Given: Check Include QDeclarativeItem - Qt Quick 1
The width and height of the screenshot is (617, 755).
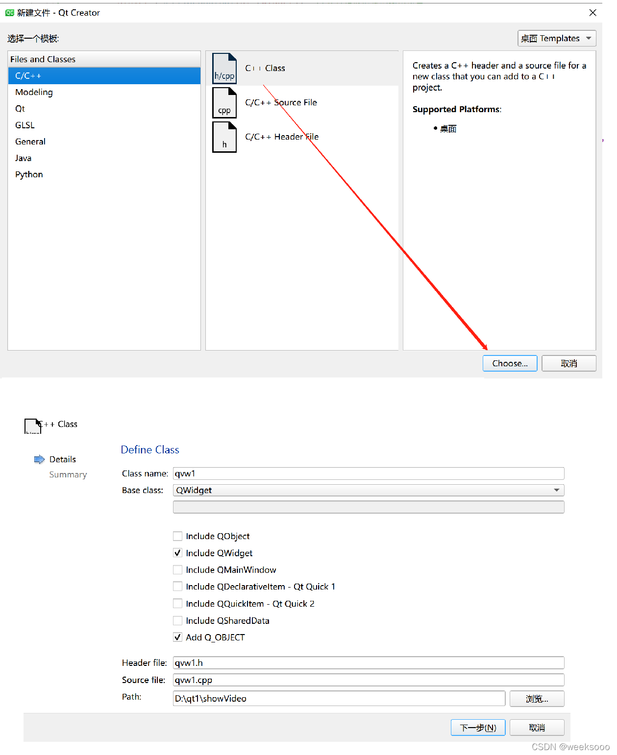Looking at the screenshot, I should pyautogui.click(x=177, y=587).
